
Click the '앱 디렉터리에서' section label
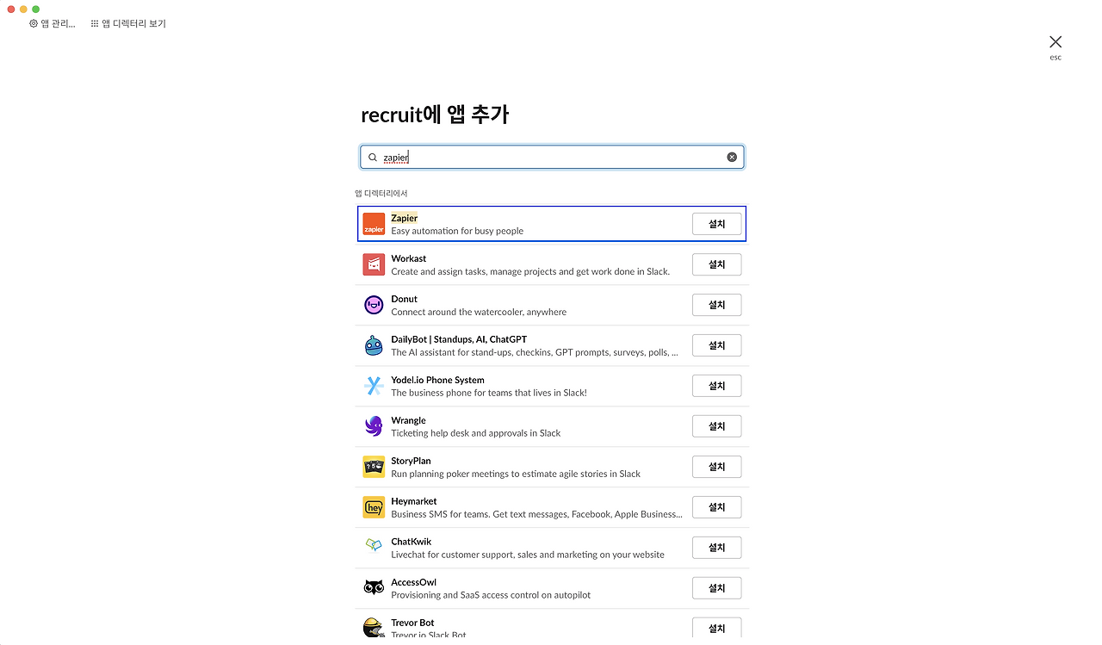(x=381, y=194)
